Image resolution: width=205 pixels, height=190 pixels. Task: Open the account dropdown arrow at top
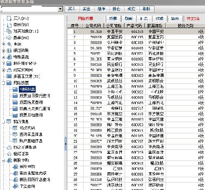[x=60, y=9]
